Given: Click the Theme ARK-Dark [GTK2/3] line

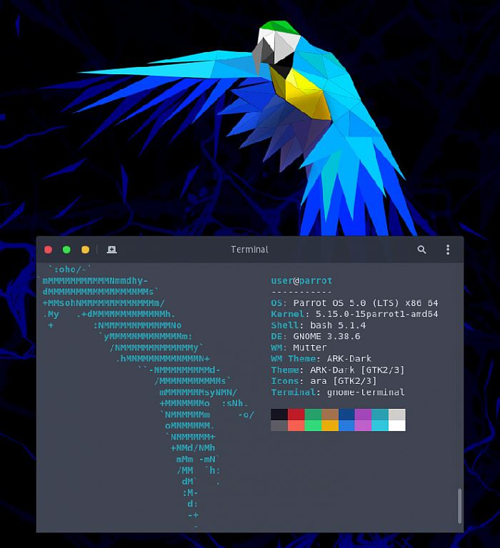Looking at the screenshot, I should (x=338, y=370).
